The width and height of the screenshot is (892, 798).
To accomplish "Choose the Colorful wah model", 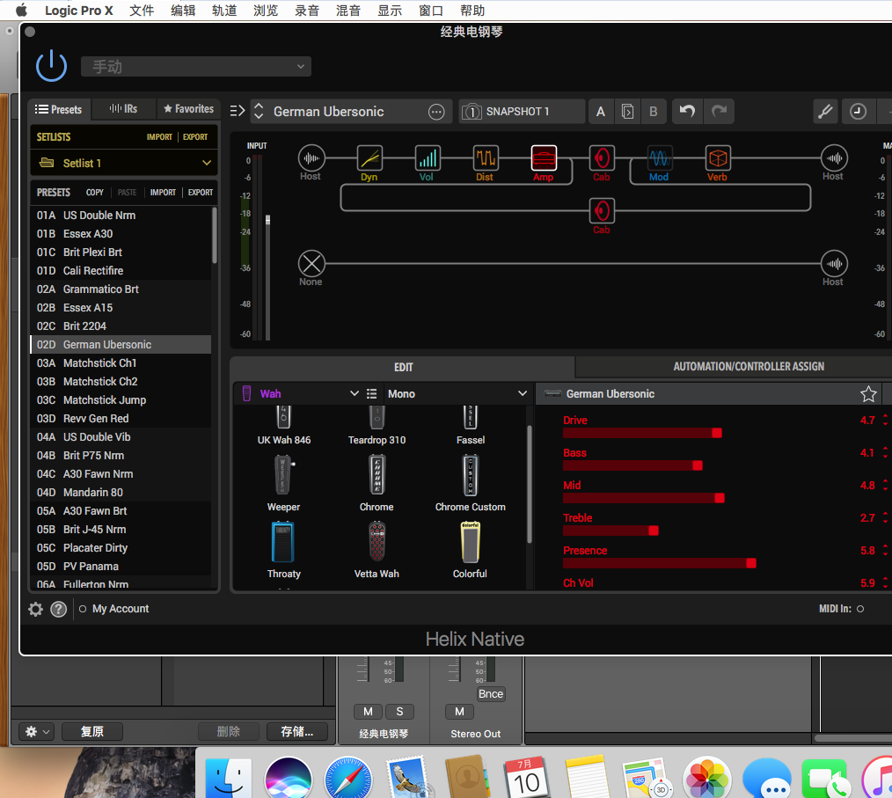I will point(470,550).
